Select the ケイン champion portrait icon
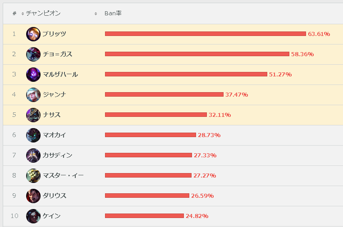The height and width of the screenshot is (227, 343). point(33,216)
